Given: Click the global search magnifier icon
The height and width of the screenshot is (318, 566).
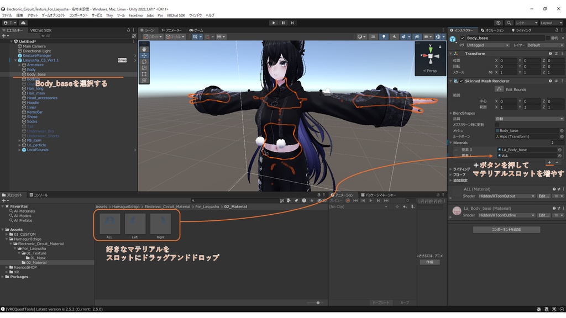Looking at the screenshot, I should coord(509,23).
